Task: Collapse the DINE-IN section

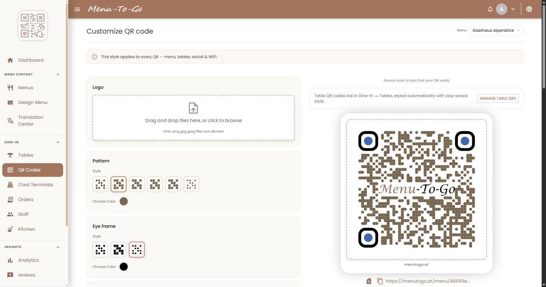Action: click(x=58, y=142)
